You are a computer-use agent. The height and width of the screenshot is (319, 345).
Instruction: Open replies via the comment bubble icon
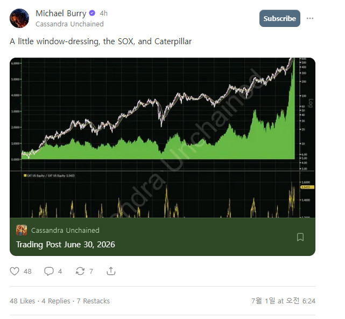click(x=49, y=271)
